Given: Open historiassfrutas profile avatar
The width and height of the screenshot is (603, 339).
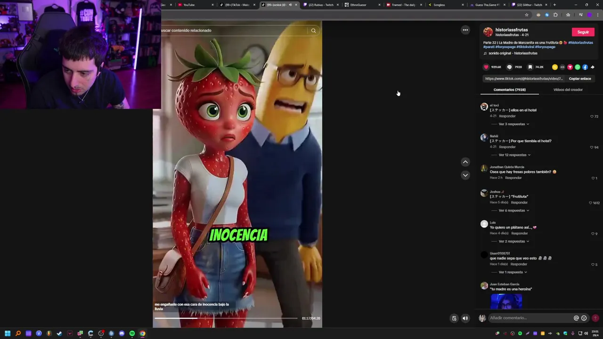Looking at the screenshot, I should click(x=488, y=32).
